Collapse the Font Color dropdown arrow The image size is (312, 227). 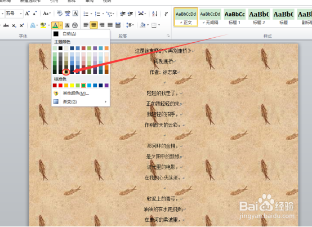(x=61, y=25)
